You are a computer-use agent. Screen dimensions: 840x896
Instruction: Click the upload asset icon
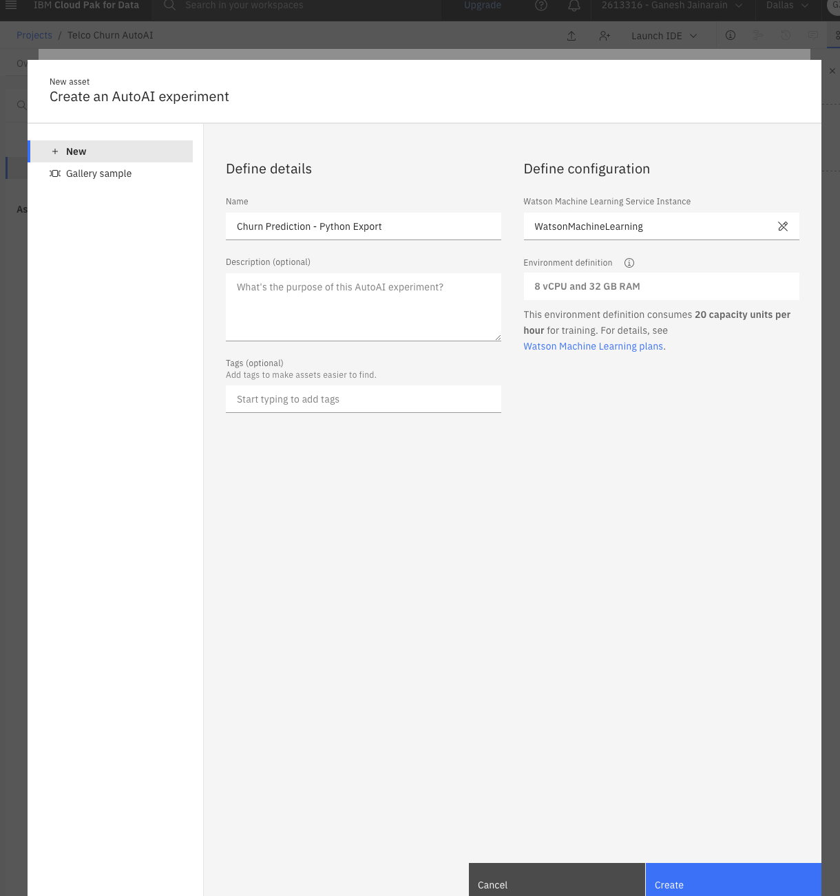coord(571,36)
